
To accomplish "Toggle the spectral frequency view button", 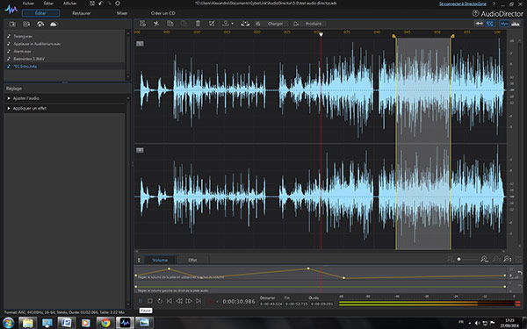I will pyautogui.click(x=516, y=24).
